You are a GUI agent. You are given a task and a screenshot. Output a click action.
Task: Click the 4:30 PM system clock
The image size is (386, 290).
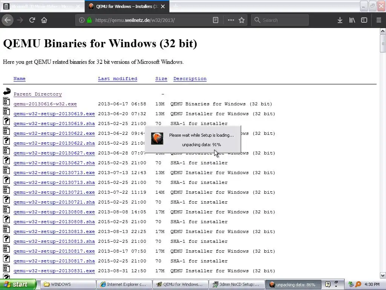372,285
